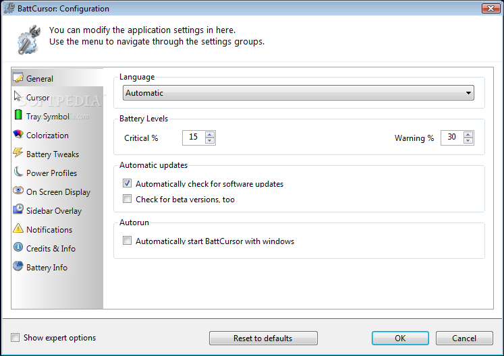This screenshot has width=504, height=356.
Task: Click the Critical % input field
Action: coord(194,138)
